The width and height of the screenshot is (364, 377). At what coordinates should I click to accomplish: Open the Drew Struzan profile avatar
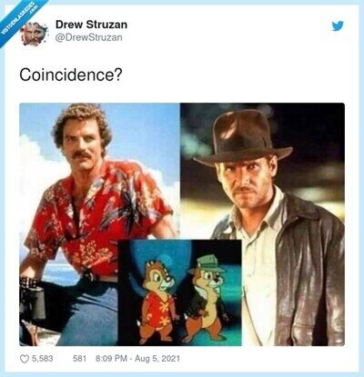pos(35,34)
